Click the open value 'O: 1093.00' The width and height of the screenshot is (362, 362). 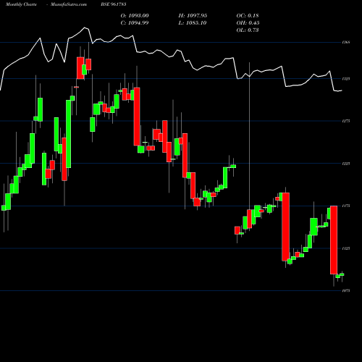click(x=135, y=16)
